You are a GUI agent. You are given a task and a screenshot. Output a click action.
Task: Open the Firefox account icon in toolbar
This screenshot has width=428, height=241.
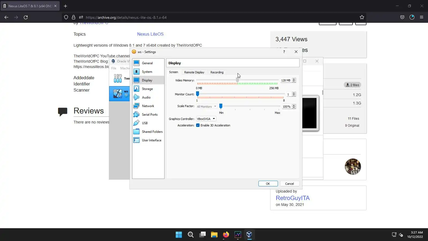click(412, 17)
